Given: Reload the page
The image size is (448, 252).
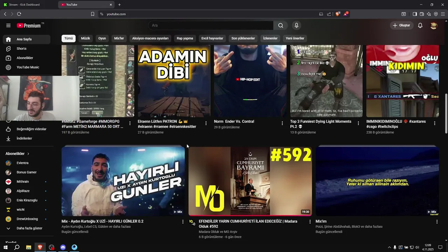Looking at the screenshot, I should pos(19,14).
